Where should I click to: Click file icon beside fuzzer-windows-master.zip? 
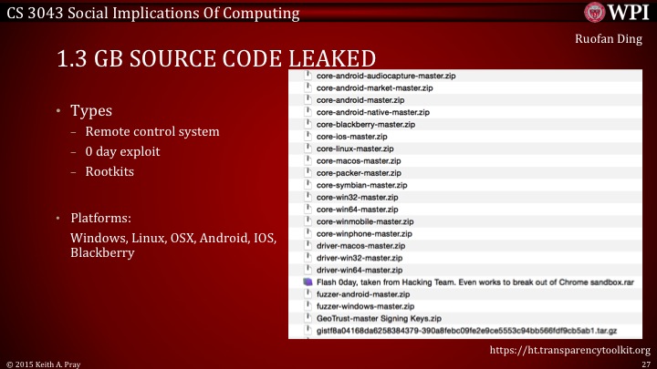(308, 306)
